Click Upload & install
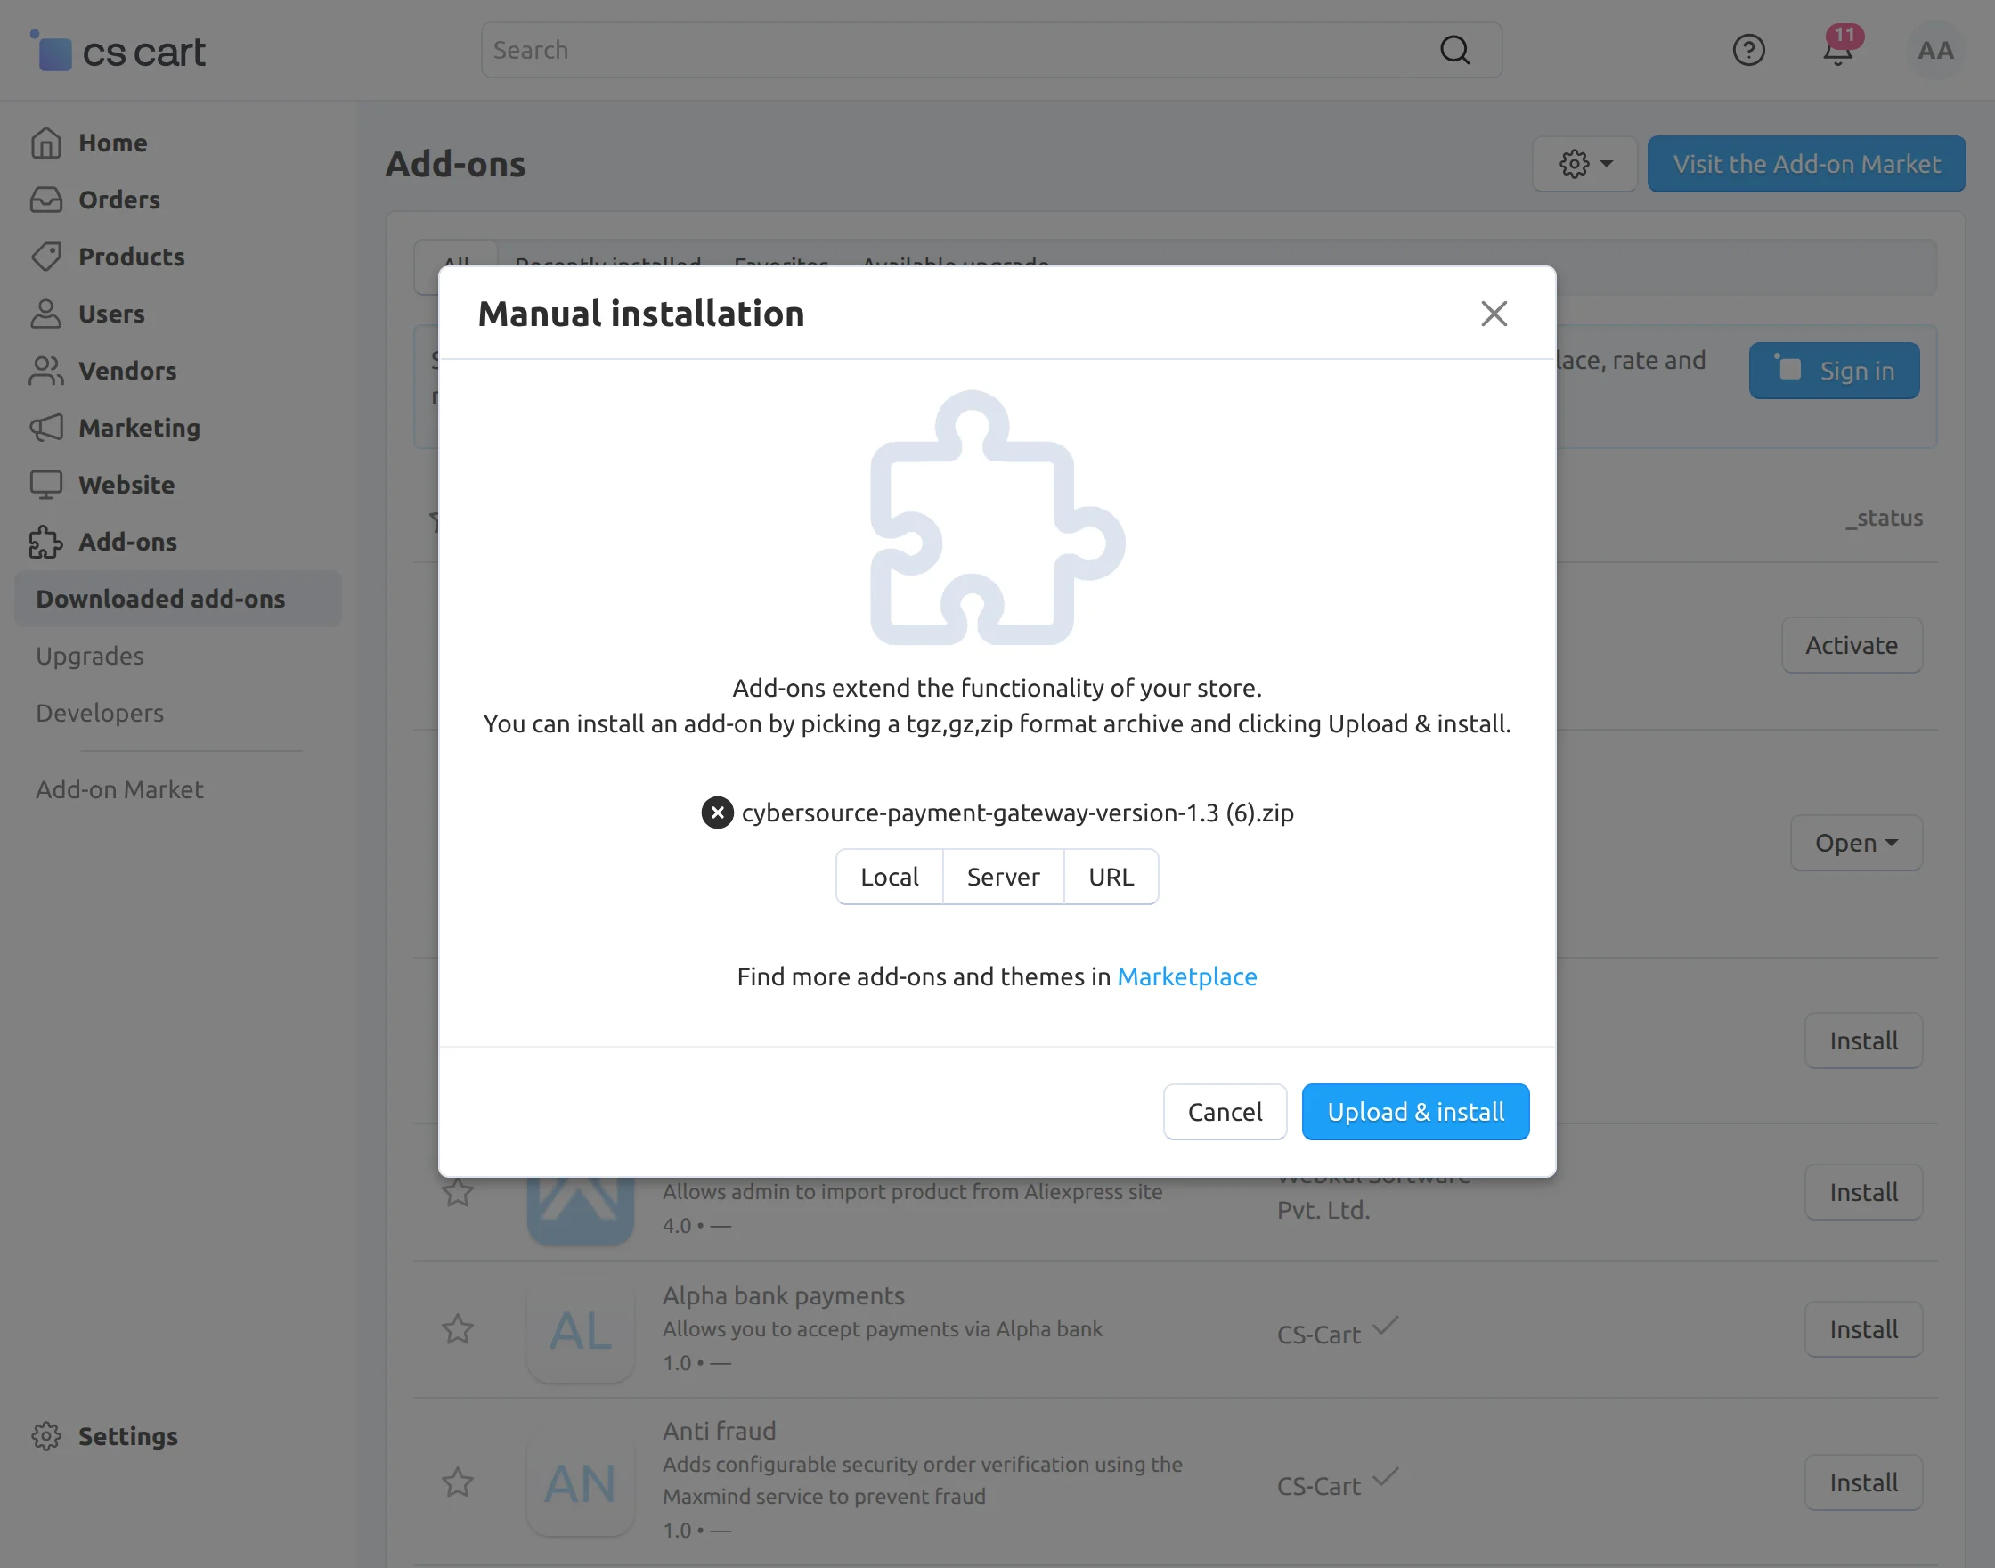The width and height of the screenshot is (1995, 1568). tap(1415, 1112)
